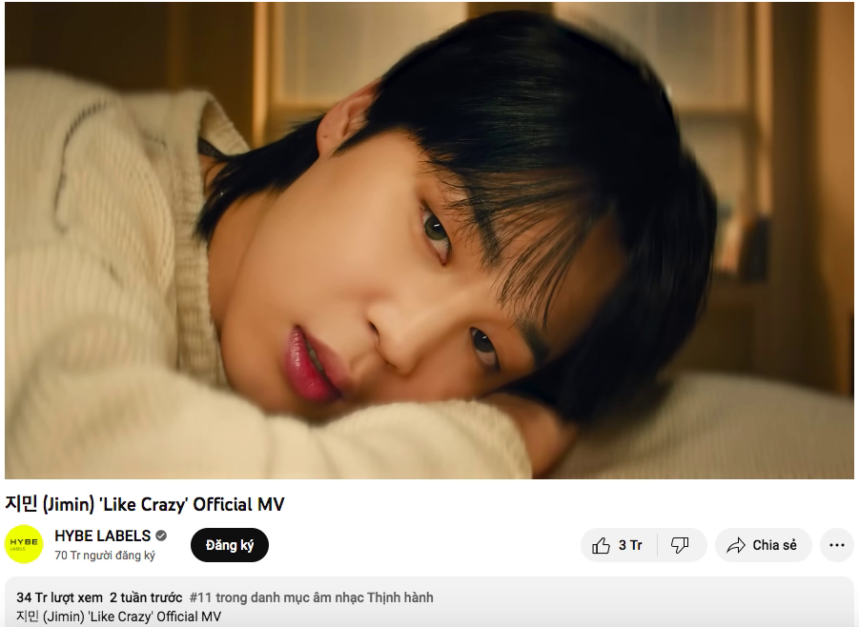Click the video player to toggle playback
The height and width of the screenshot is (627, 859).
[x=429, y=241]
